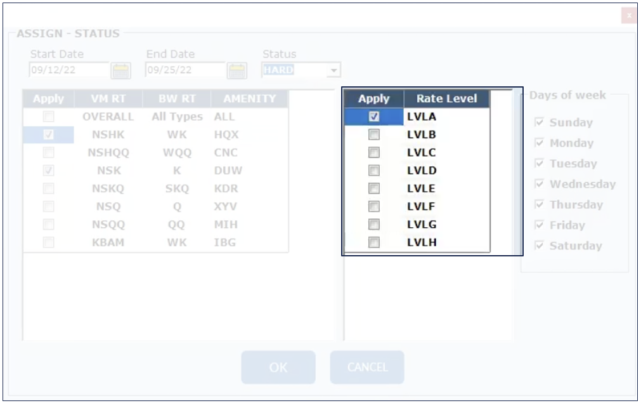Expand the Status dropdown
The width and height of the screenshot is (641, 403).
tap(335, 70)
